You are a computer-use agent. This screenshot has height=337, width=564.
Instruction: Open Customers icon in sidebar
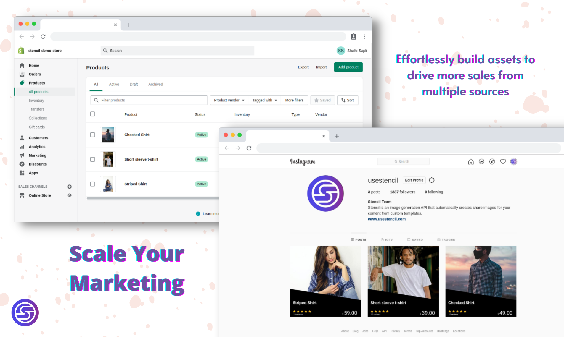click(x=22, y=138)
